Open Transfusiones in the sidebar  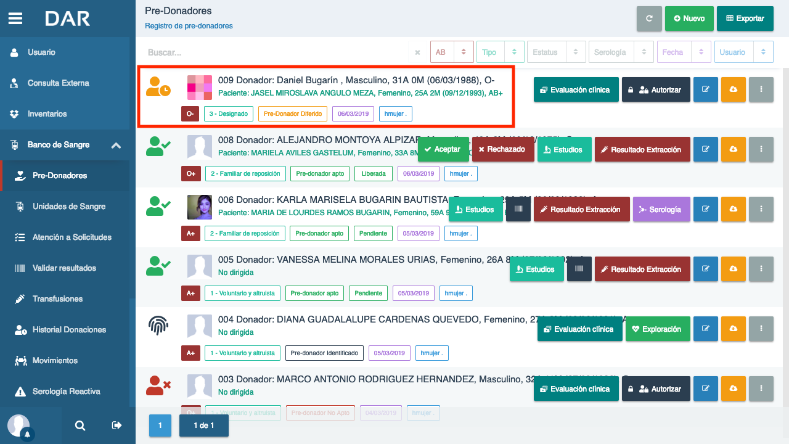tap(65, 299)
